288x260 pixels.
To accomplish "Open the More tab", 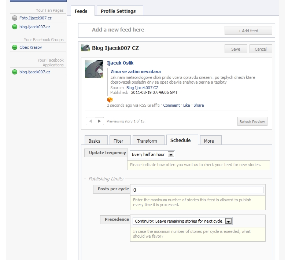I will pos(209,141).
